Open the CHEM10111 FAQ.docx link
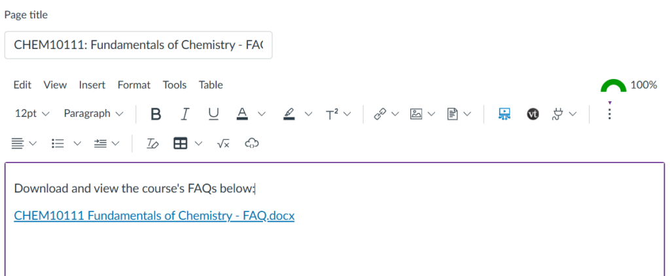670x276 pixels. click(154, 216)
